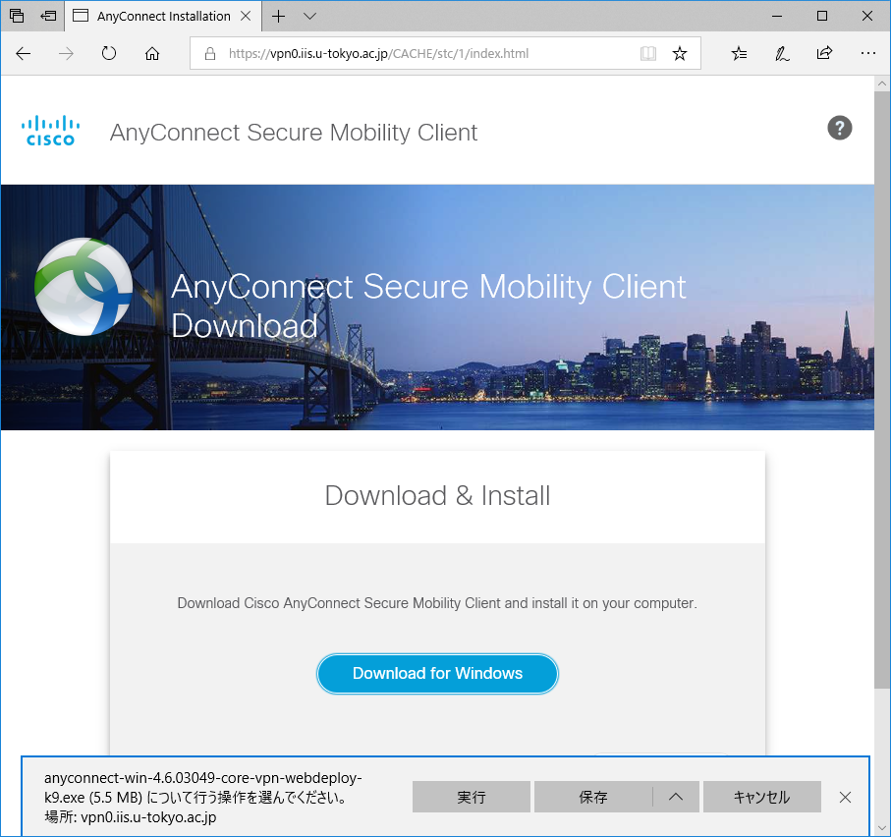Click the 場所: vpn0.iis.u-tokyo.ac.jp text
This screenshot has height=837, width=891.
pos(130,817)
